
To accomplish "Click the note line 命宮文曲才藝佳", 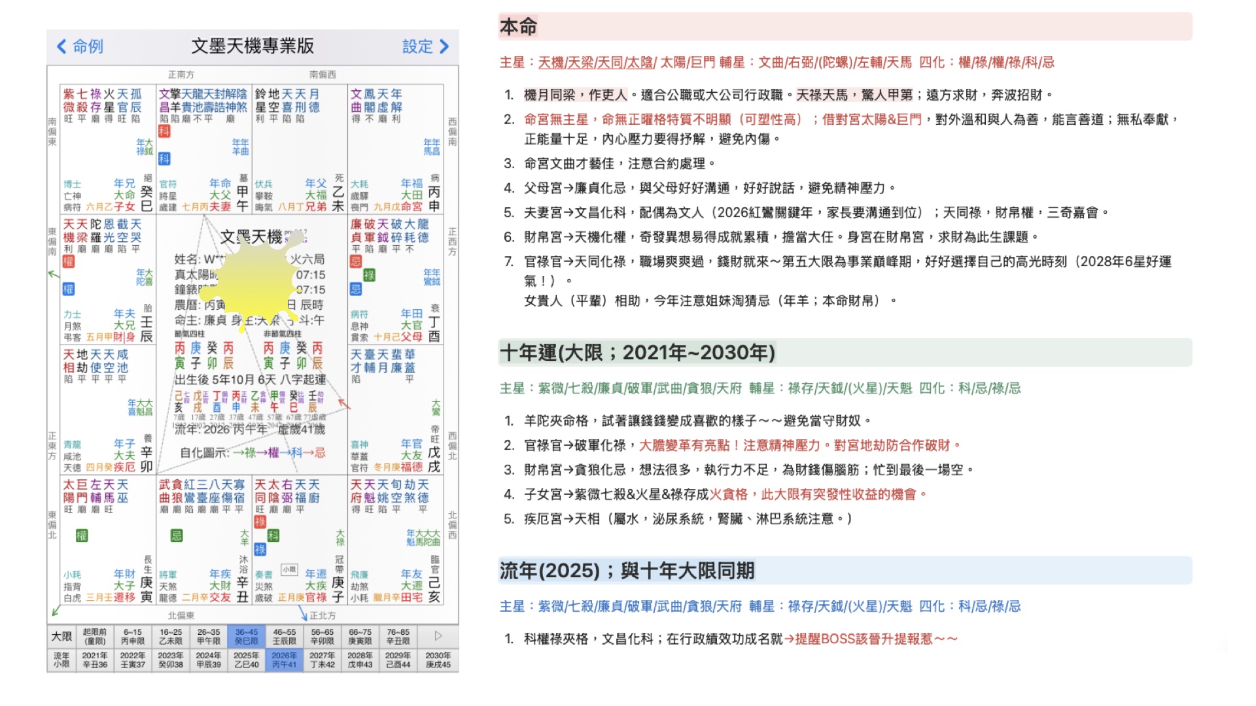I will click(x=619, y=163).
